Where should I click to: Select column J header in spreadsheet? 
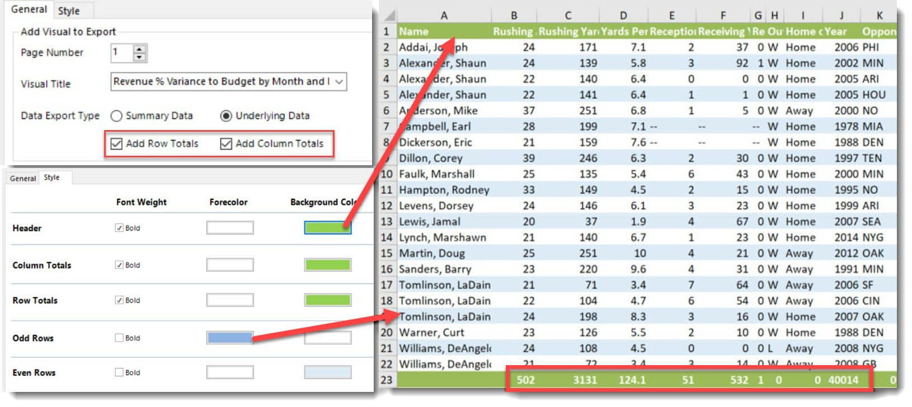click(x=841, y=16)
